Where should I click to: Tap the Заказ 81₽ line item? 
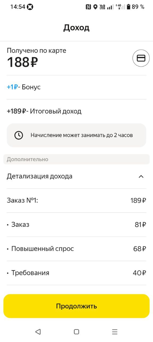(76, 225)
